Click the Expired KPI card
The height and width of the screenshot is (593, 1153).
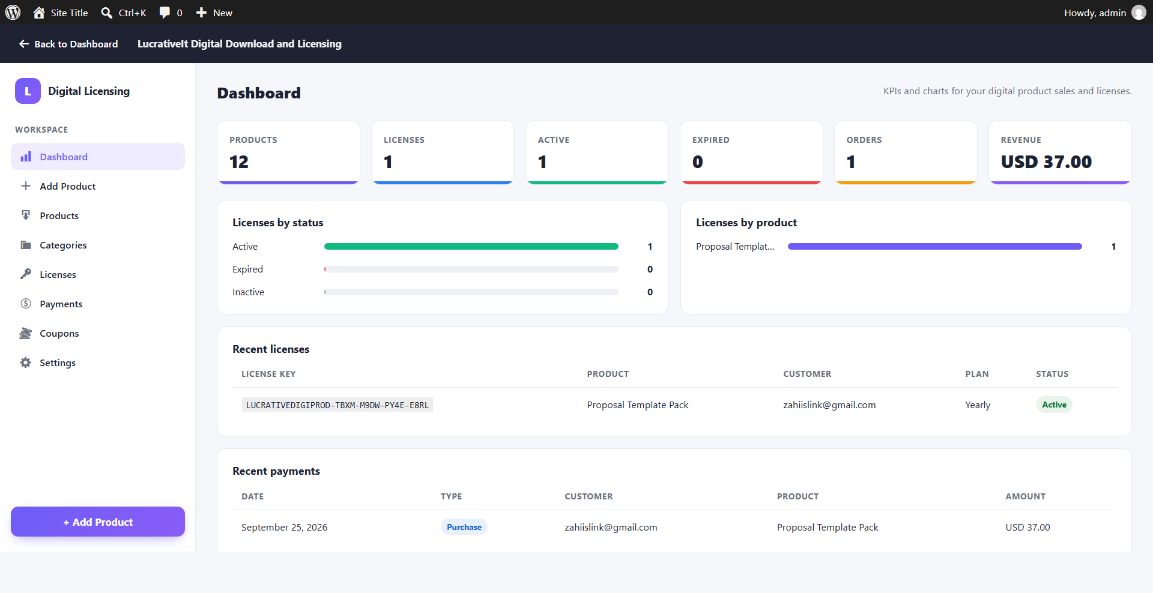(x=751, y=152)
